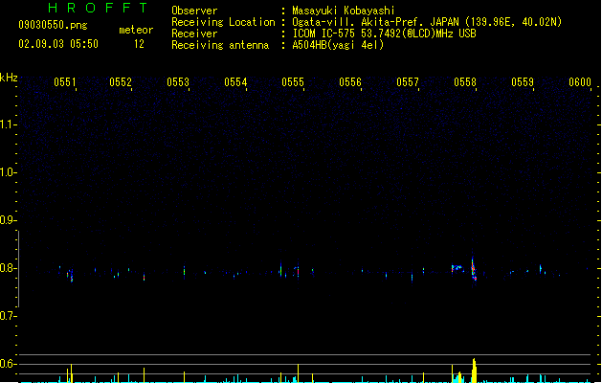Image resolution: width=602 pixels, height=383 pixels.
Task: Click the 1.0 frequency axis label
Action: (x=8, y=172)
